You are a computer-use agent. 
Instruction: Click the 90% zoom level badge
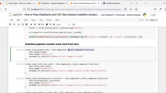(x=131, y=9)
